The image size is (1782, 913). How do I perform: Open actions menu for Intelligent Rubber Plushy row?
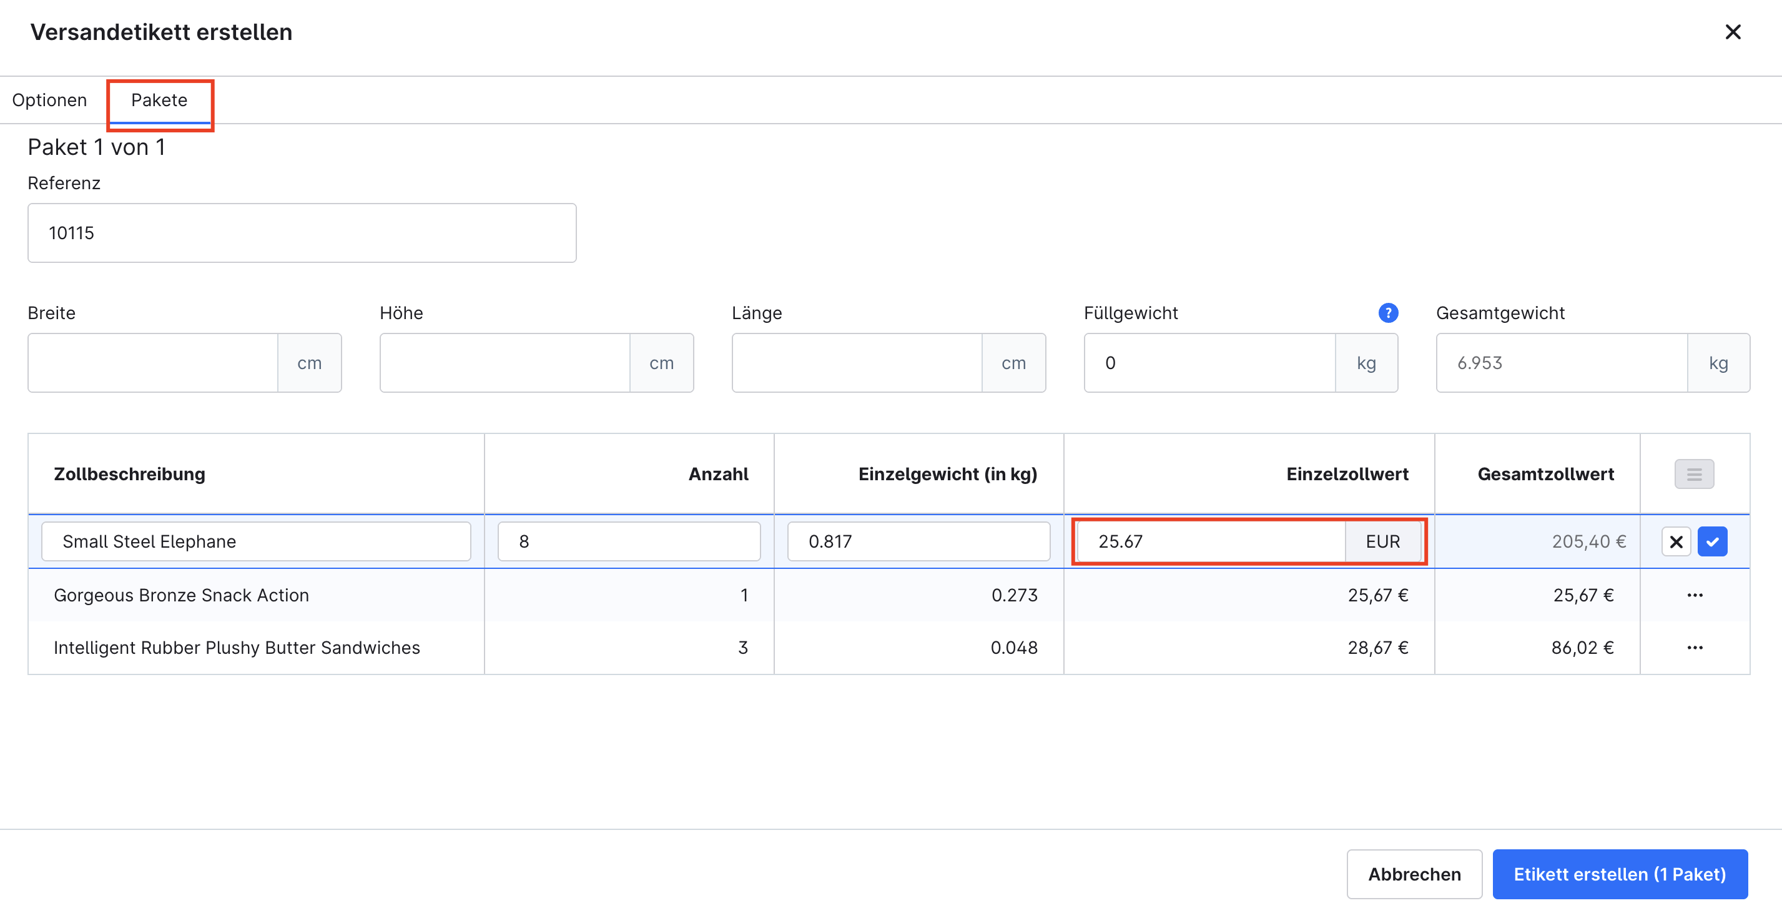(x=1694, y=648)
